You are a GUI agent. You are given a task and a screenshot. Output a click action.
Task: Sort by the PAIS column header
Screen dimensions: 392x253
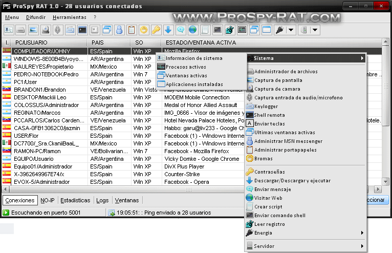[x=108, y=43]
